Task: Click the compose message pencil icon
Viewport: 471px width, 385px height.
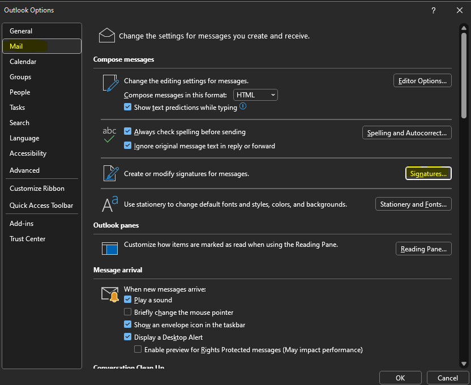Action: click(x=109, y=83)
